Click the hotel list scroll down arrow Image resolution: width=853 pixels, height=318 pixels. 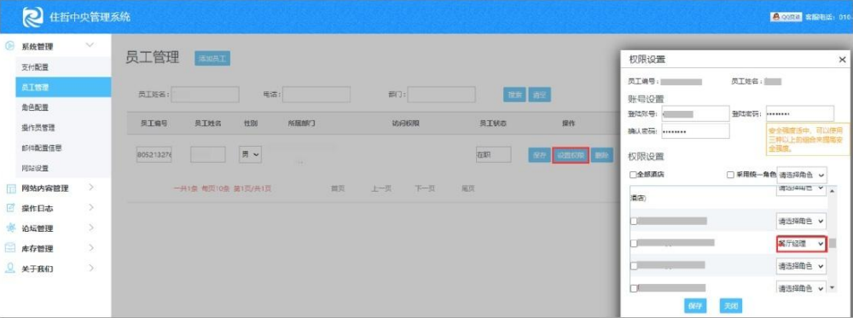(x=832, y=287)
